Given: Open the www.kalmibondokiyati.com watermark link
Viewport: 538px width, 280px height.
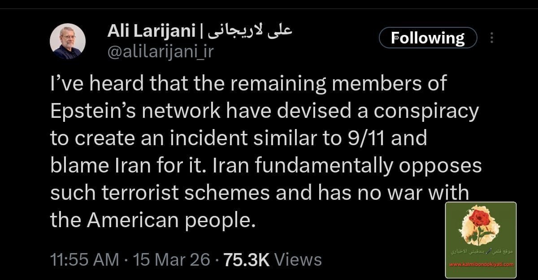Looking at the screenshot, I should coord(481,264).
